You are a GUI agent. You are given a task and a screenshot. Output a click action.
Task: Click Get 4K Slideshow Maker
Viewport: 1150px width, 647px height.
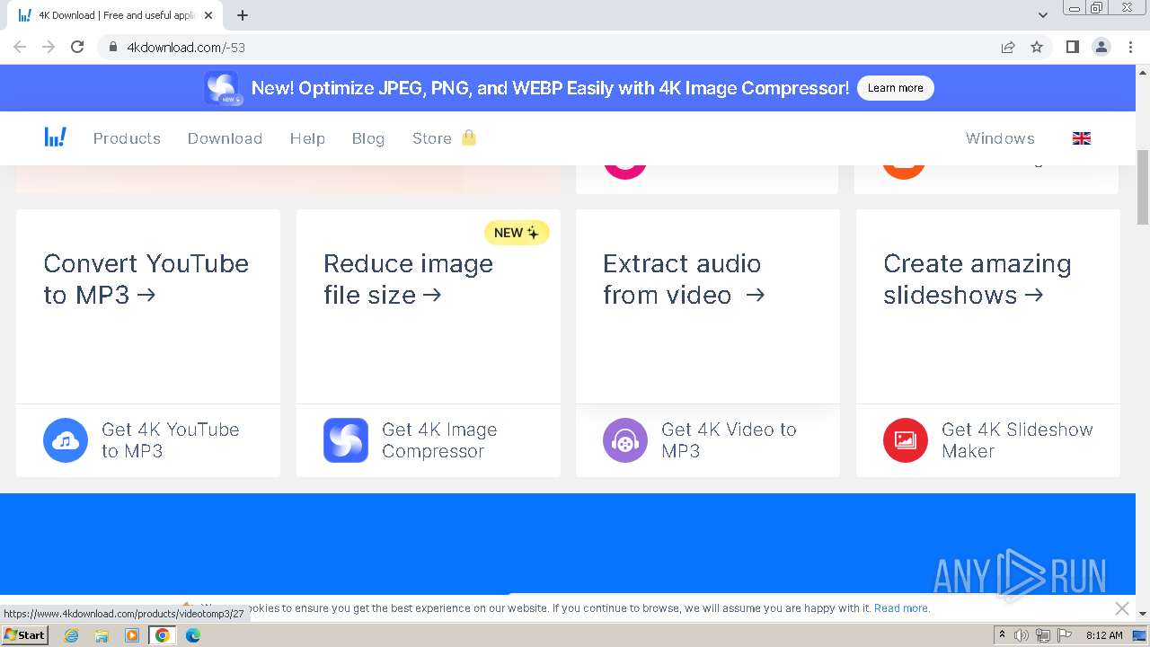1017,440
